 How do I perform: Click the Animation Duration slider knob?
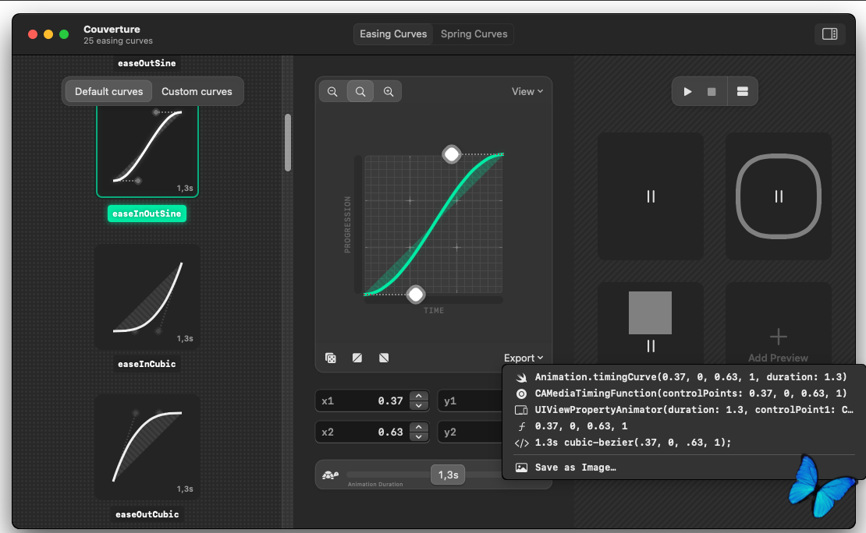448,475
